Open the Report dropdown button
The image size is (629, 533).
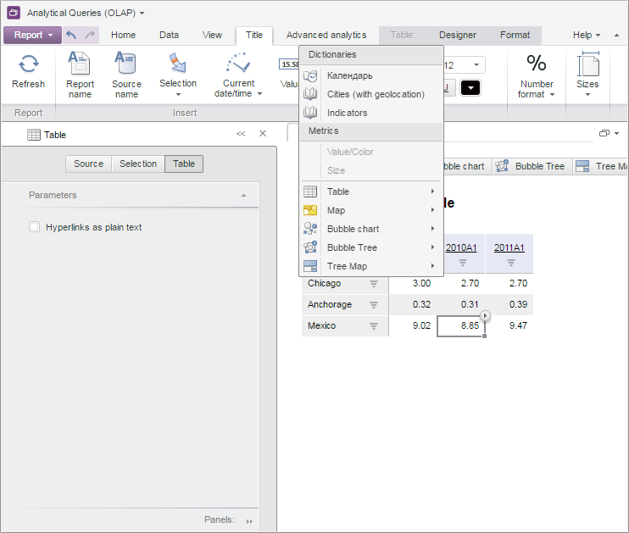click(x=32, y=35)
